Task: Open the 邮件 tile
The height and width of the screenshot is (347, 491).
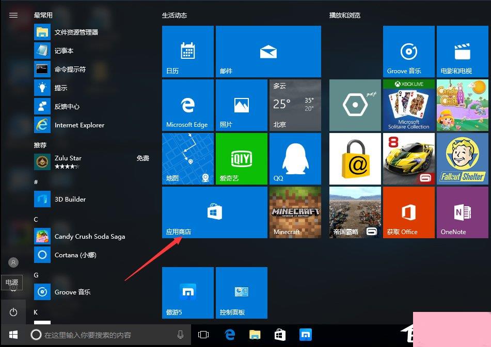Action: click(x=268, y=52)
